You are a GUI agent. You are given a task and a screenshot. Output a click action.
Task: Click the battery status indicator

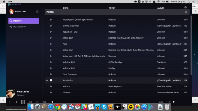pos(165,1)
